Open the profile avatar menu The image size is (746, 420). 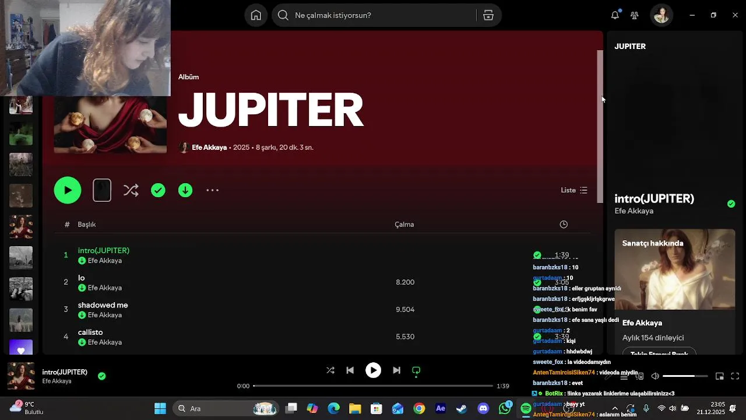tap(661, 15)
